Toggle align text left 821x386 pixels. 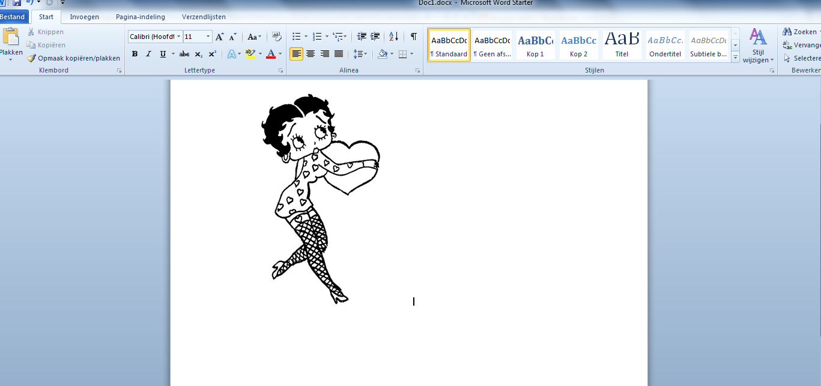pos(296,54)
